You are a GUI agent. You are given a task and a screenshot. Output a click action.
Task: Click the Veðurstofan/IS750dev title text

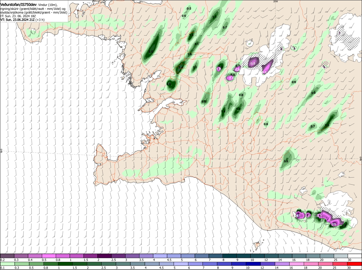tap(18, 5)
